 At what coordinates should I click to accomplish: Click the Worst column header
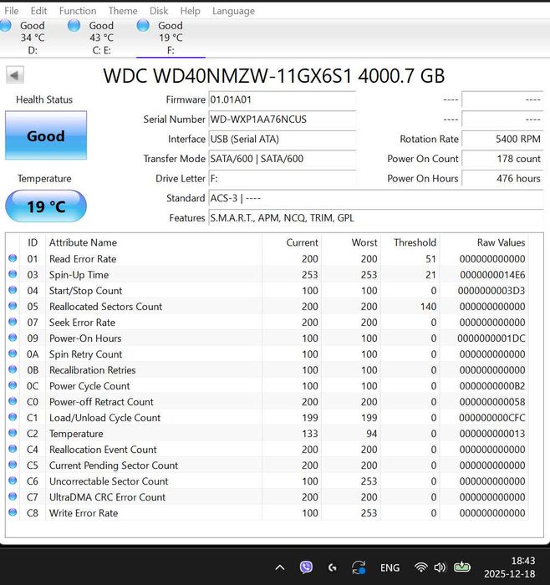pyautogui.click(x=364, y=242)
